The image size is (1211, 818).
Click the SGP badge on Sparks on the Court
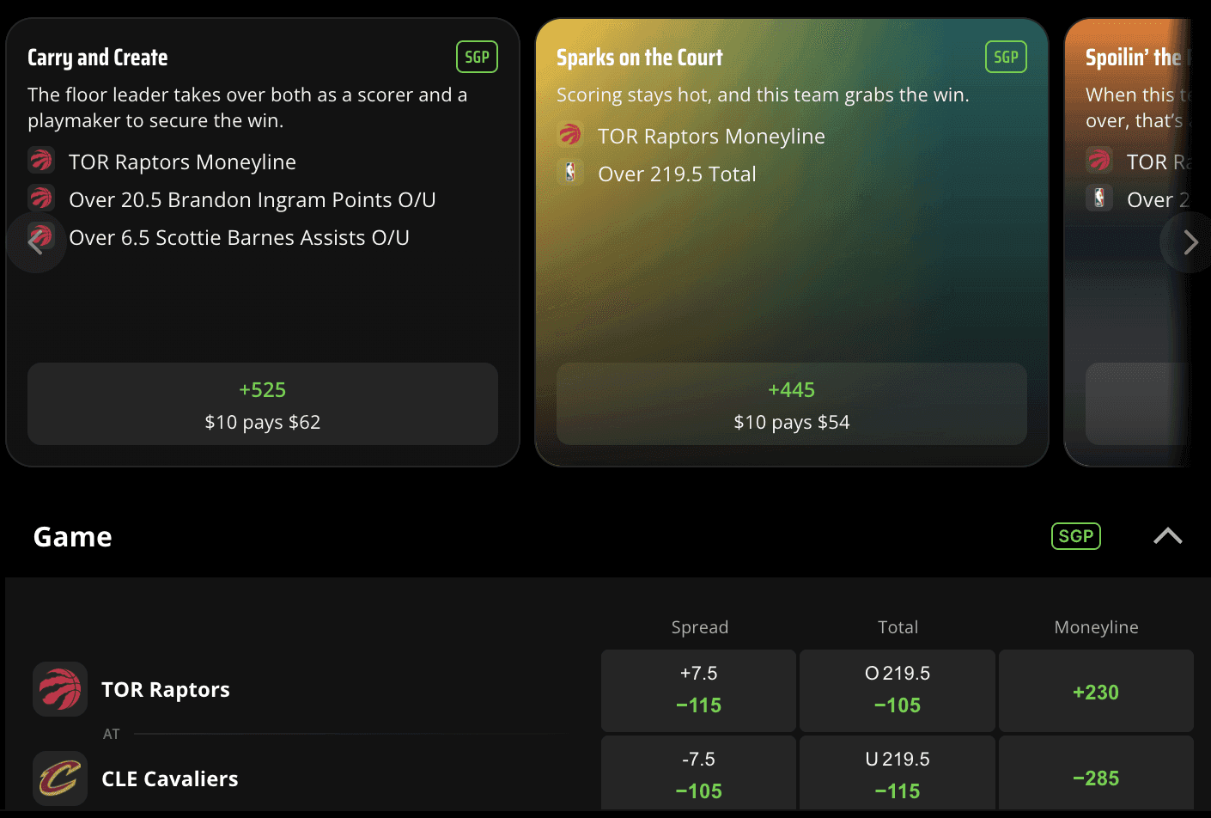coord(1006,56)
